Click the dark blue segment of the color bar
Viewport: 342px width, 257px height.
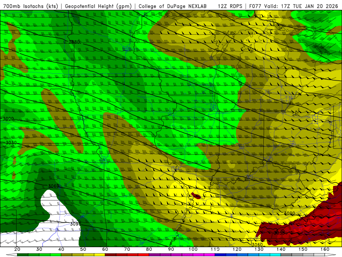(220, 255)
